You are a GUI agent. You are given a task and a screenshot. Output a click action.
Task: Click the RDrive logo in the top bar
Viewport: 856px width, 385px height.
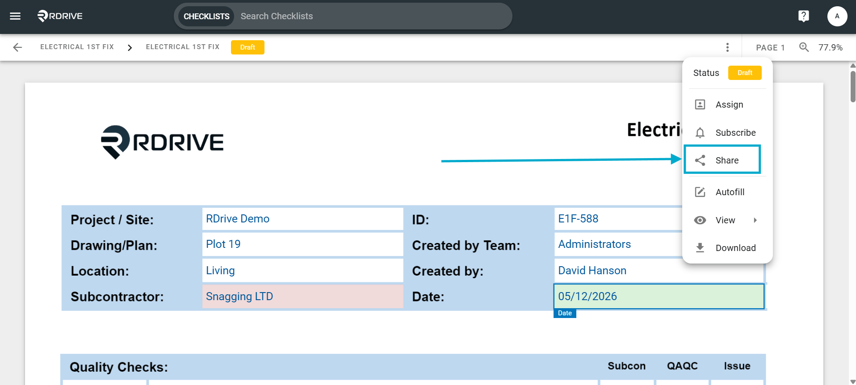coord(60,16)
